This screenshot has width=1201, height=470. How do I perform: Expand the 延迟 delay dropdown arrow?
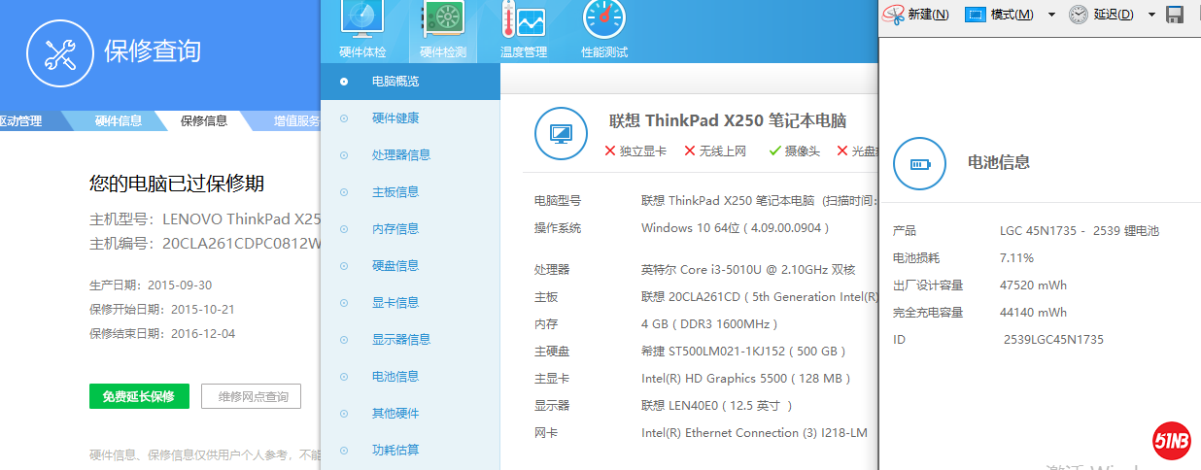(1151, 15)
